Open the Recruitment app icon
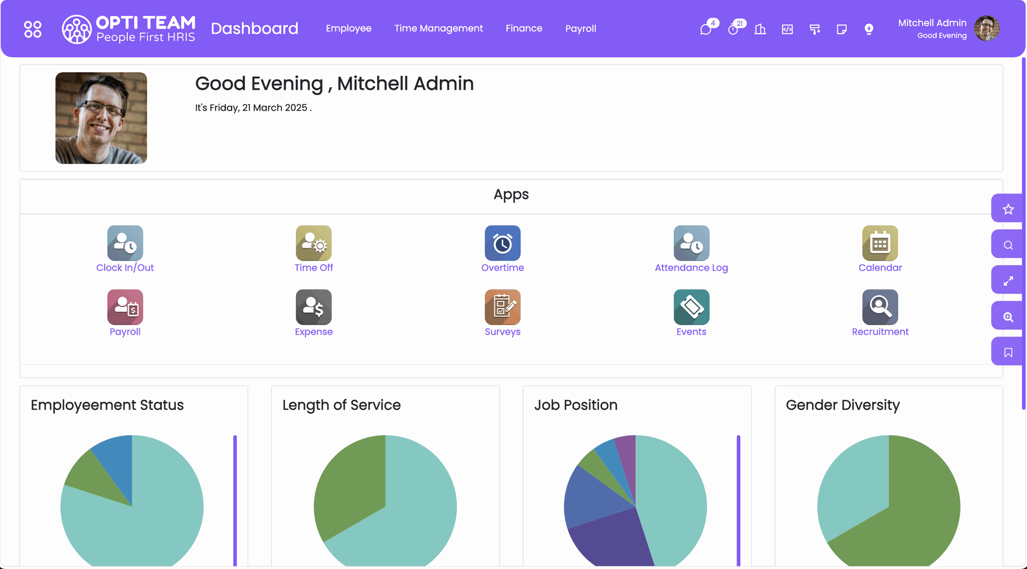Viewport: 1027px width, 569px height. 879,307
